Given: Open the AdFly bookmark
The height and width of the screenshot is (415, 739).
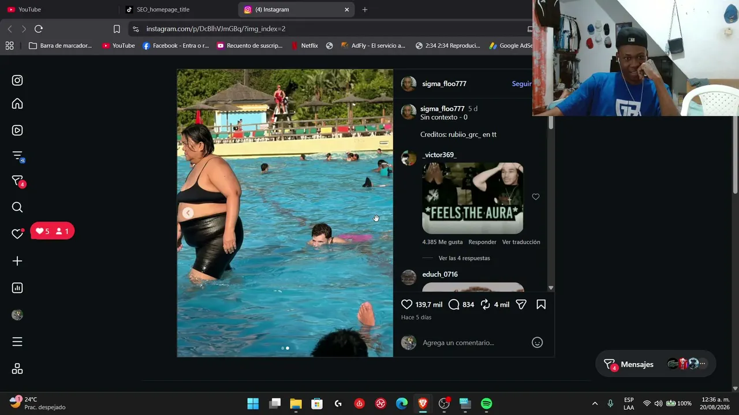Looking at the screenshot, I should [x=373, y=46].
